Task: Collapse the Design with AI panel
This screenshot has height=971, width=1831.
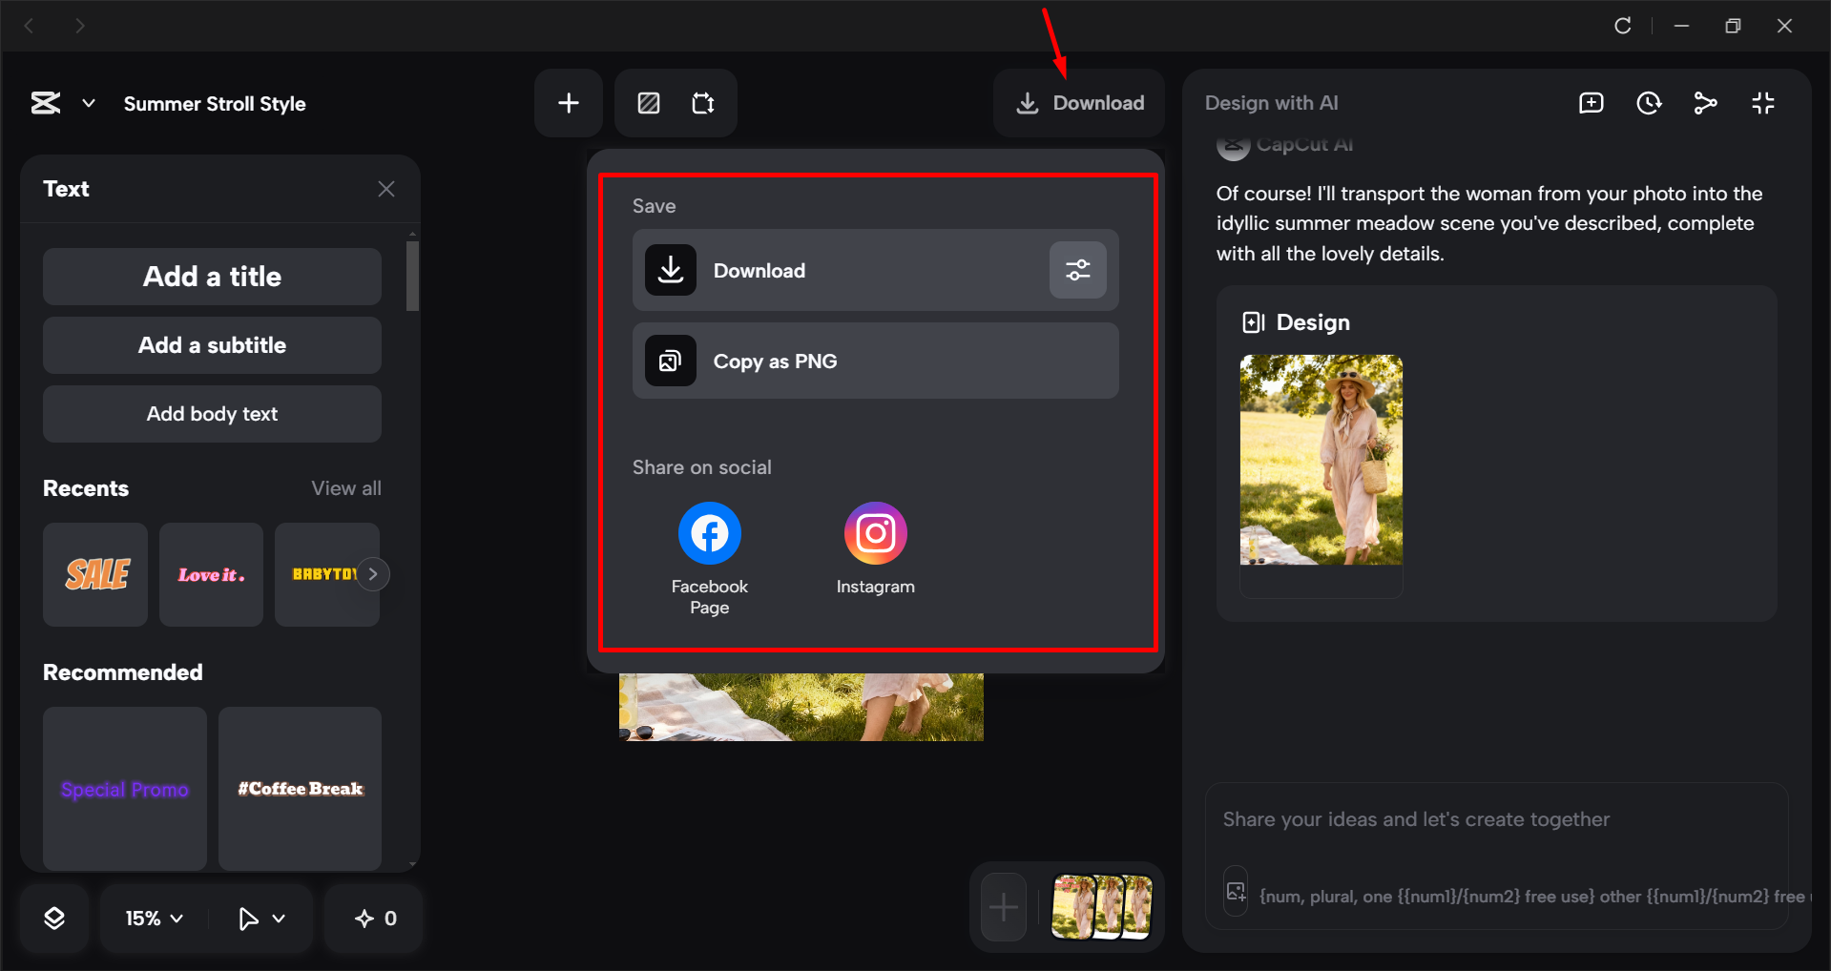Action: [1763, 102]
